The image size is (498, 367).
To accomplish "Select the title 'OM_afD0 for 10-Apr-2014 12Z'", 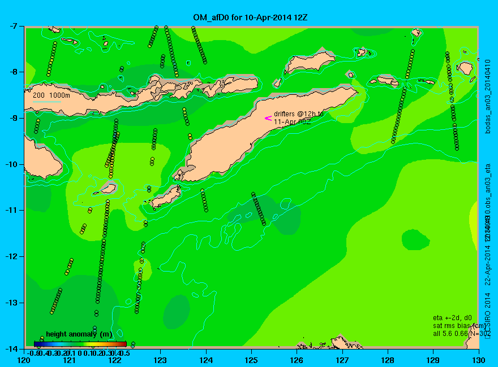I will click(250, 18).
